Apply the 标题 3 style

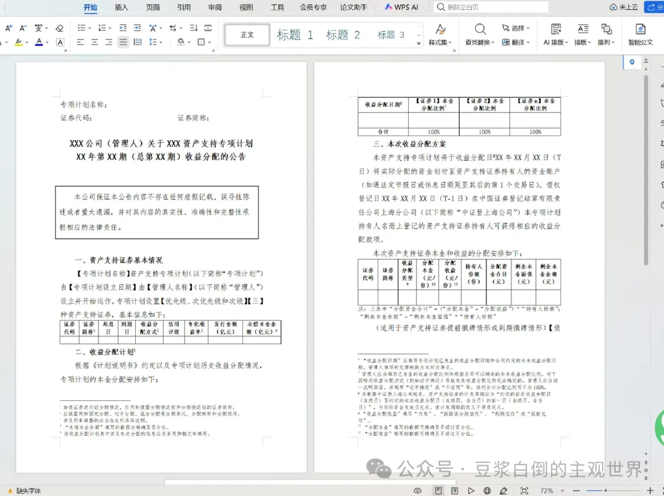[x=390, y=34]
